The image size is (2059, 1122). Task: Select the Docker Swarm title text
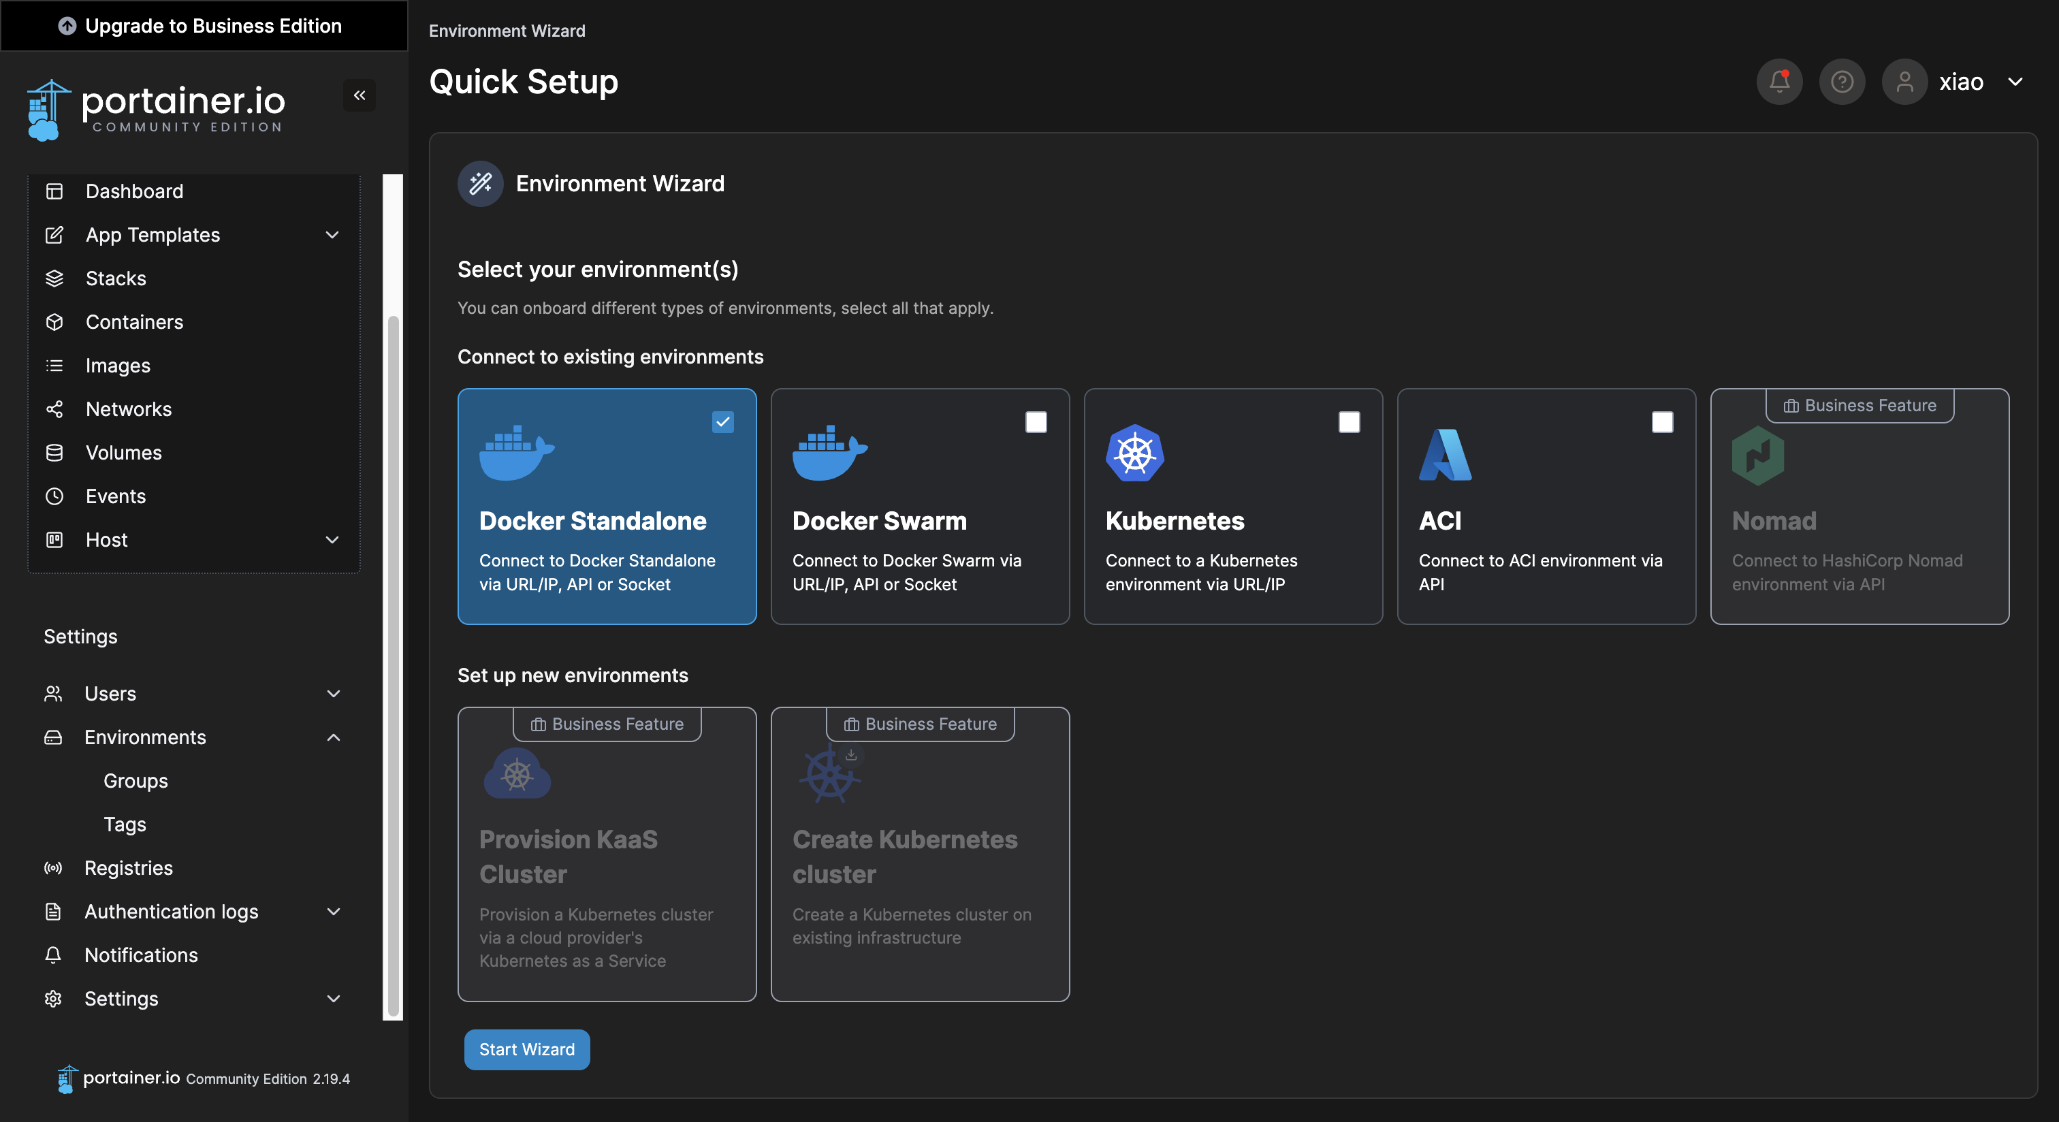pyautogui.click(x=879, y=520)
